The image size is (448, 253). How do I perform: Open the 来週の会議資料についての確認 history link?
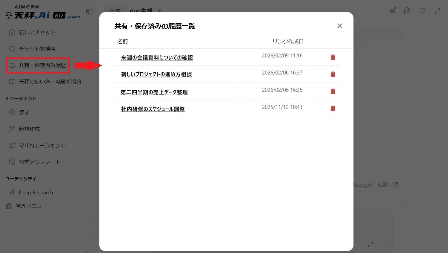(157, 57)
